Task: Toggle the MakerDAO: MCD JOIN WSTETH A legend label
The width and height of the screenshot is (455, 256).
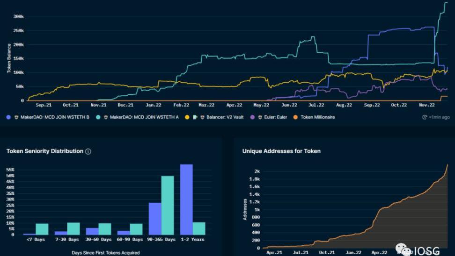Action: point(144,117)
